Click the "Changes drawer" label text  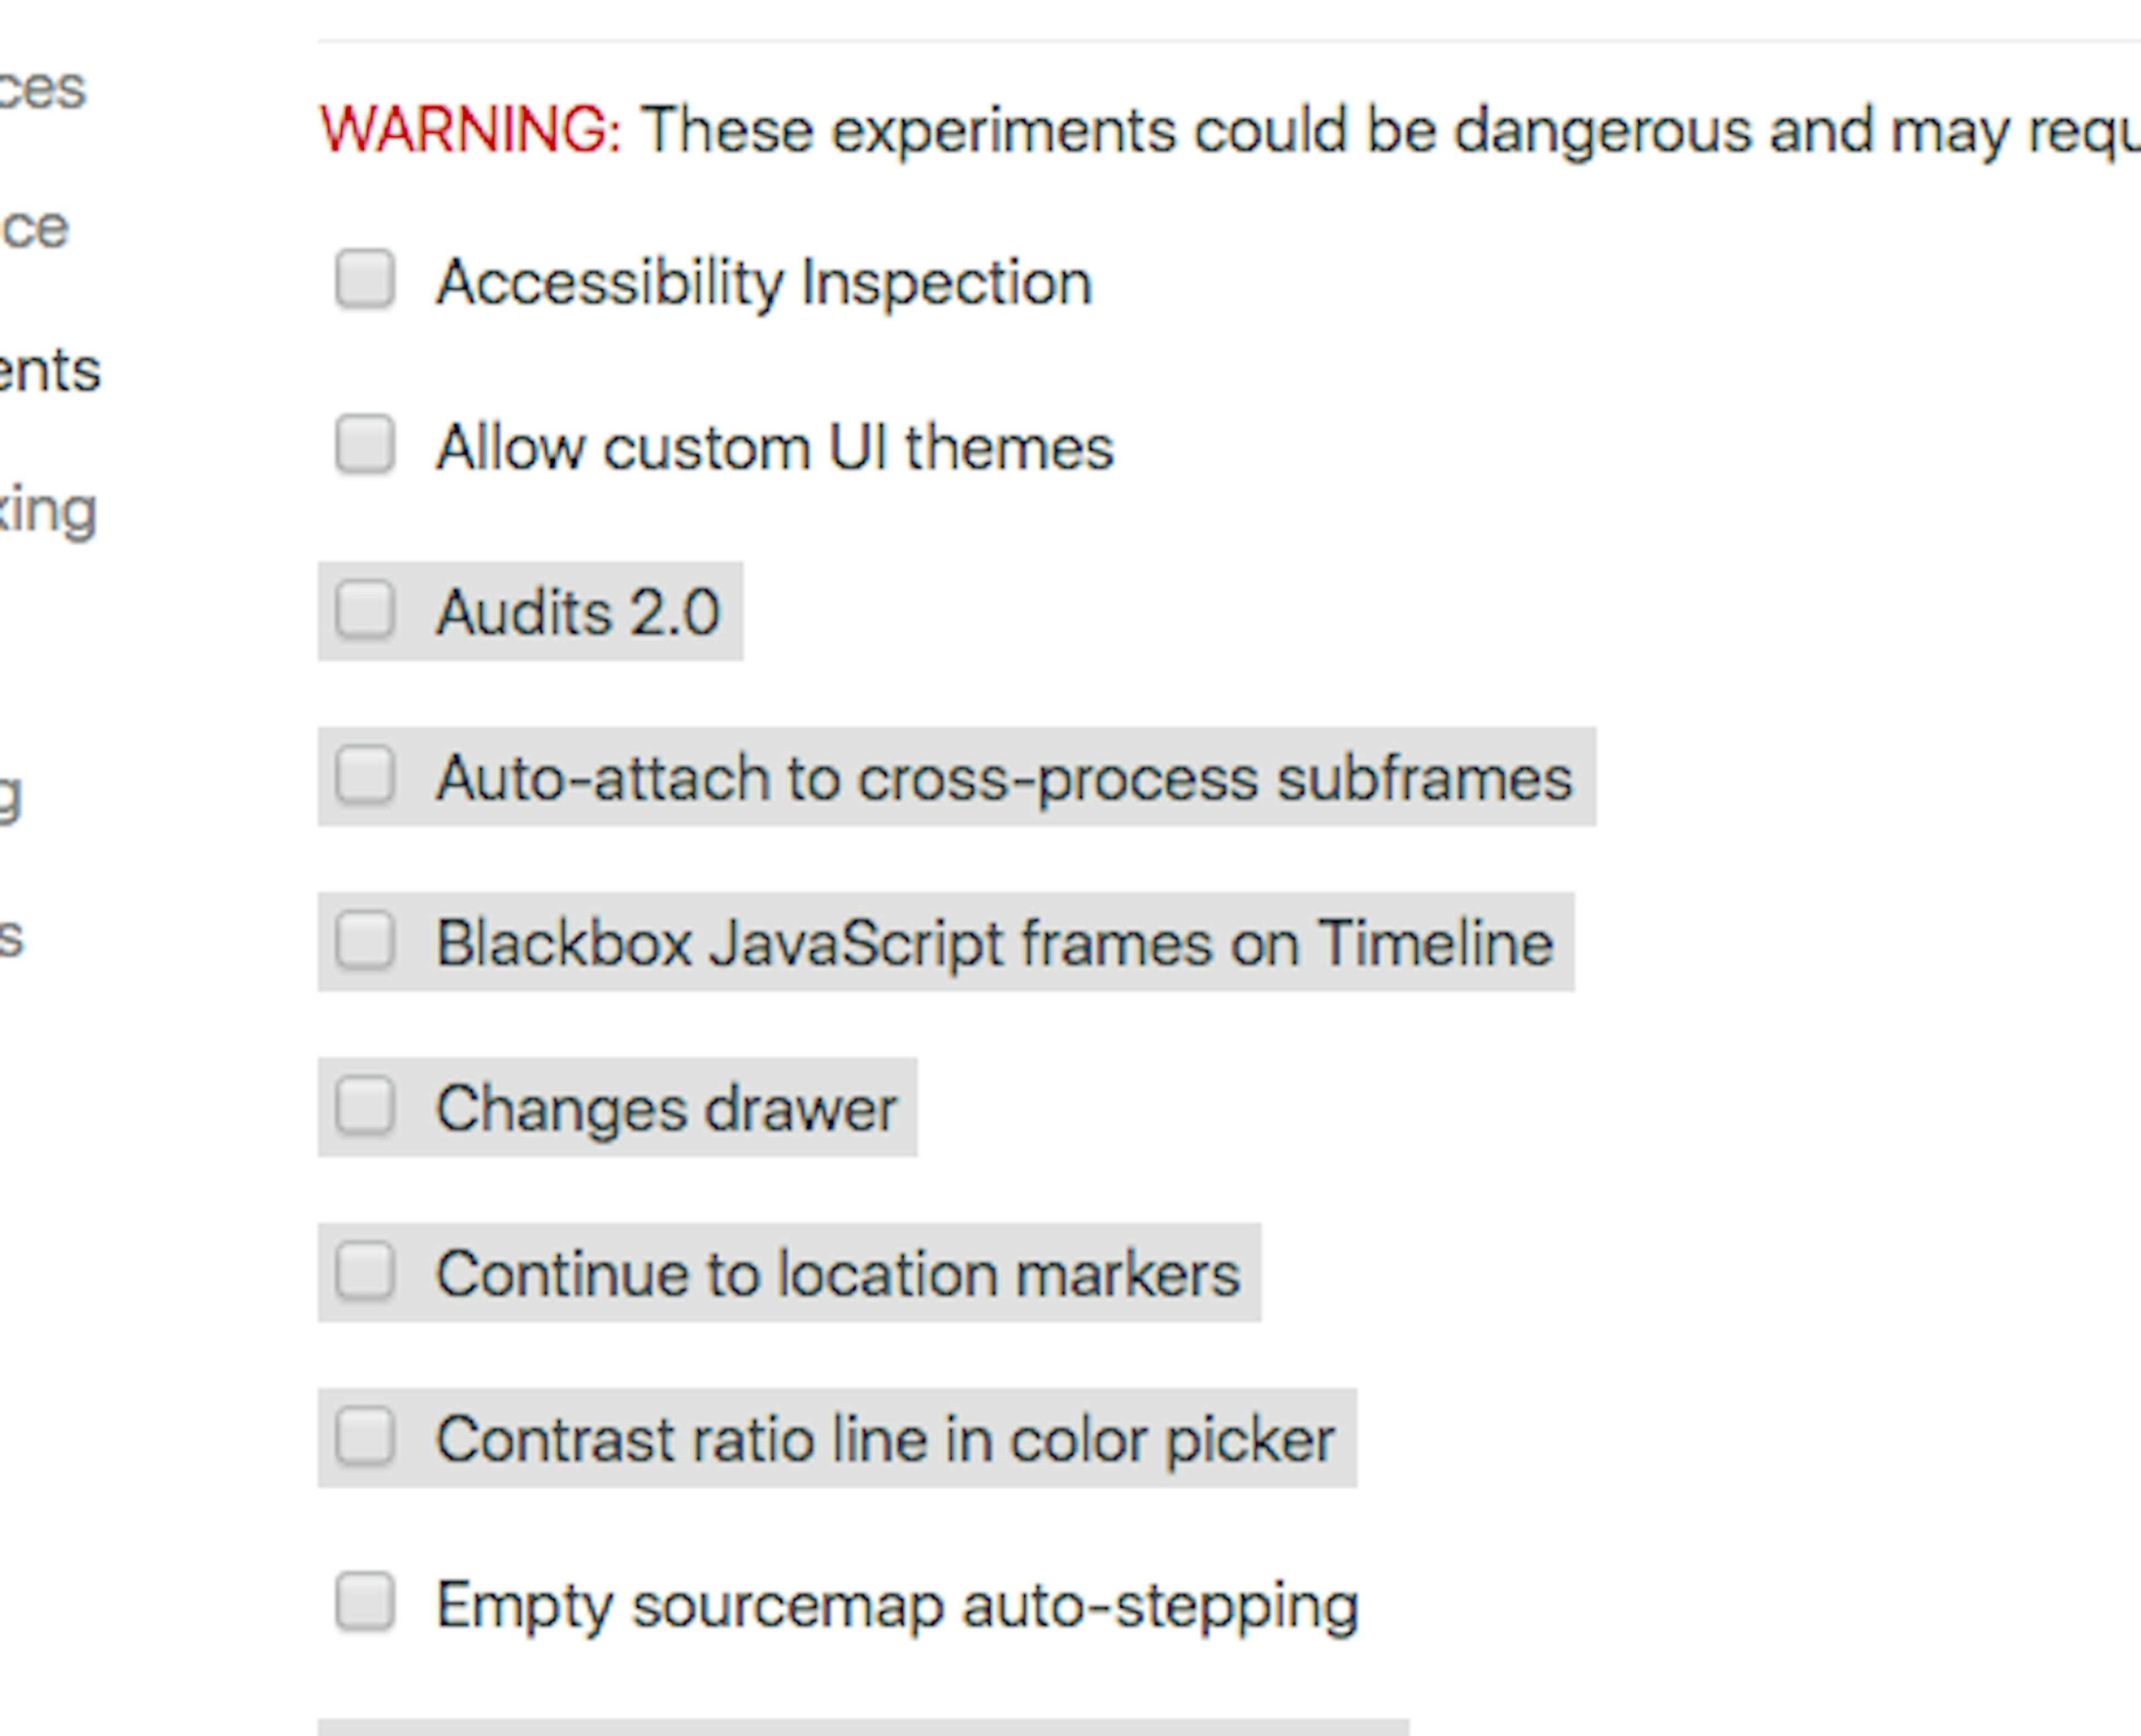[x=666, y=1109]
